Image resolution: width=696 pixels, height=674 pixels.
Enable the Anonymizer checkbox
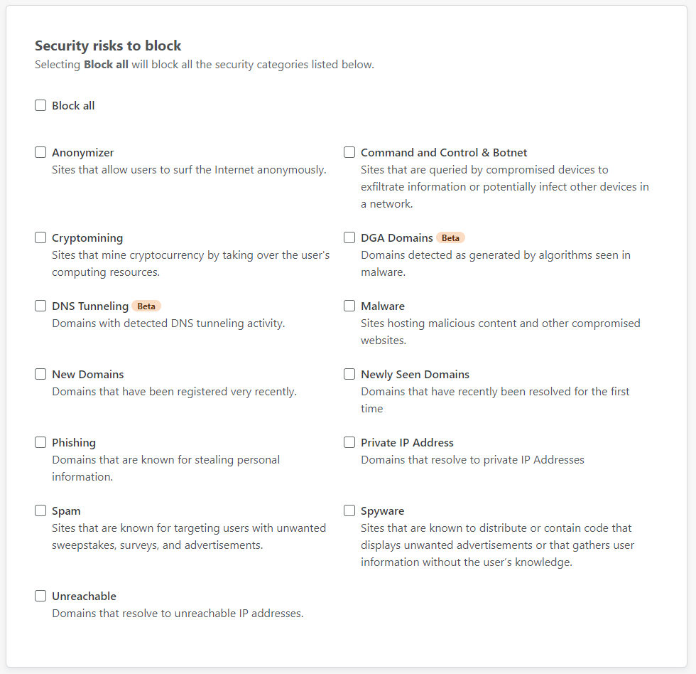(40, 153)
